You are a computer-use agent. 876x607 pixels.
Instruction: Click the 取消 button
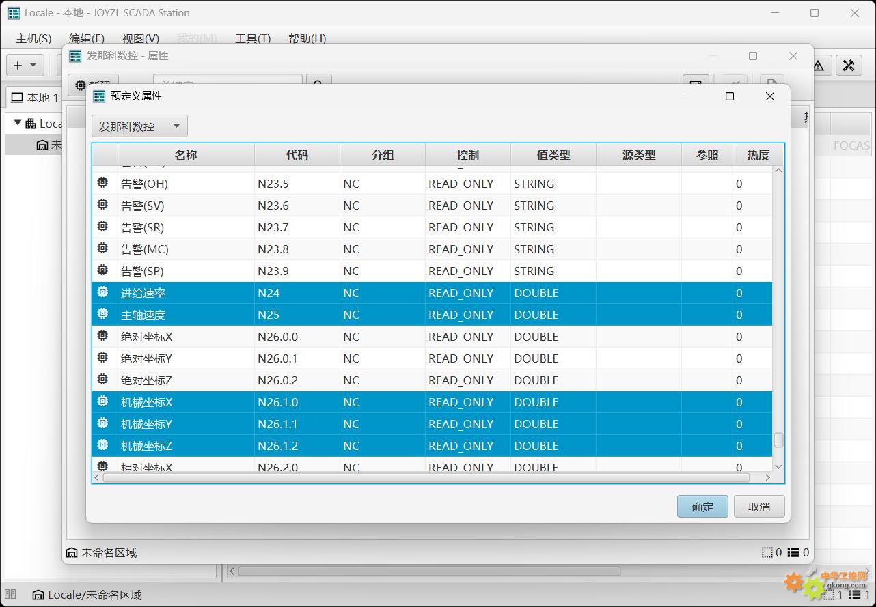point(759,507)
